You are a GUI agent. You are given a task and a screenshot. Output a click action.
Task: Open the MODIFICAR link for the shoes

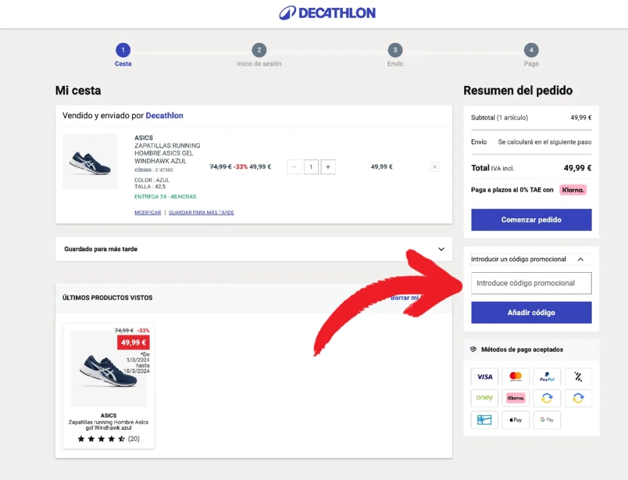tap(147, 212)
